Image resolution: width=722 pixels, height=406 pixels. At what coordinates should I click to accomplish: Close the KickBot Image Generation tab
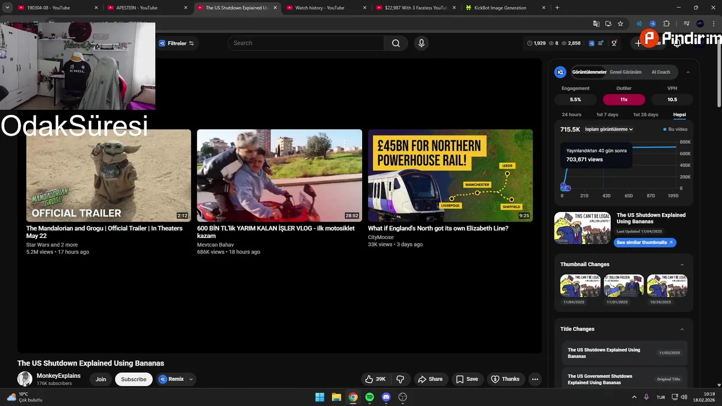click(544, 8)
